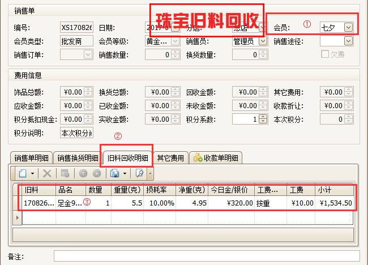Click the edit record icon beside delete
Screen dimensions: 368x265
tap(65, 173)
